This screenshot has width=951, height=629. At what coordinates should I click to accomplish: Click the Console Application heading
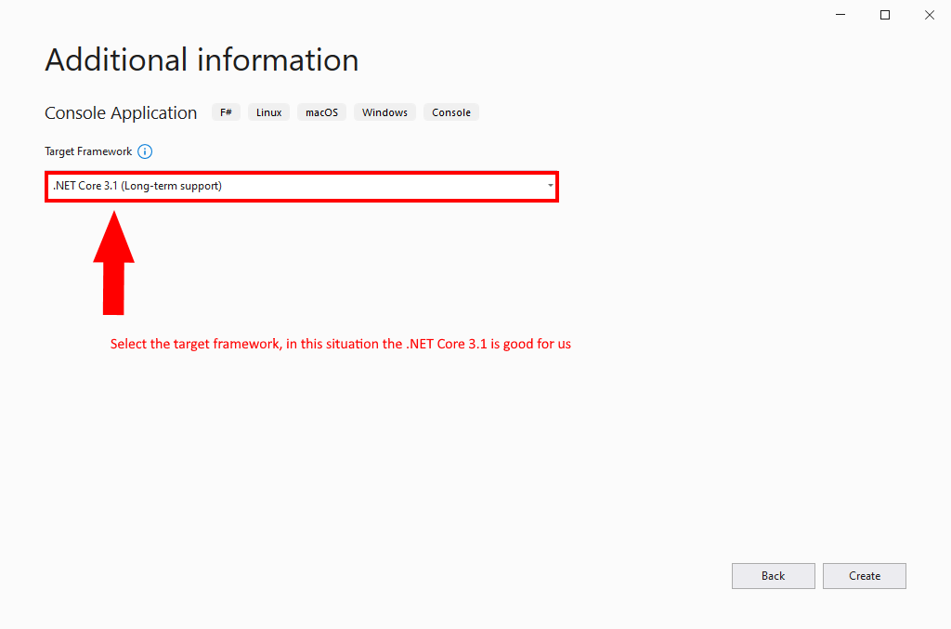(x=121, y=112)
